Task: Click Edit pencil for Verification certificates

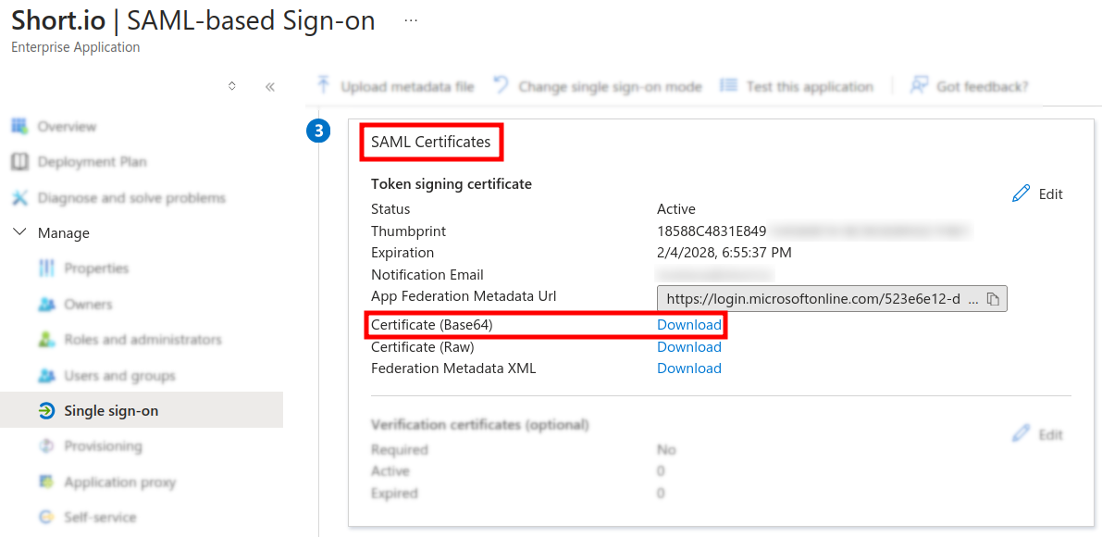Action: click(1022, 434)
